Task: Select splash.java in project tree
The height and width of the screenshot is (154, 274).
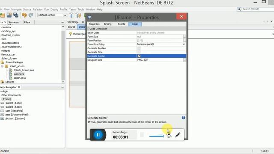Action: [x=20, y=78]
